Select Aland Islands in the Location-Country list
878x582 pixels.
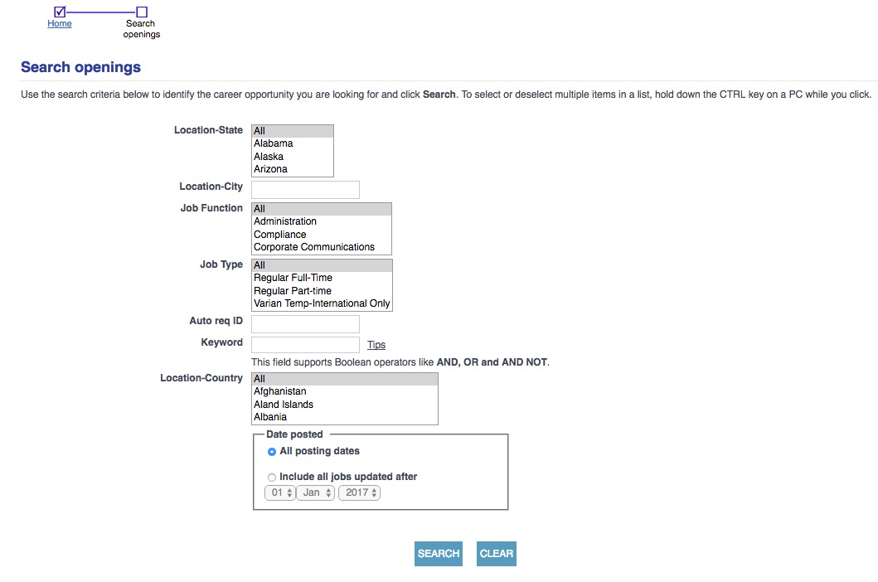coord(345,405)
